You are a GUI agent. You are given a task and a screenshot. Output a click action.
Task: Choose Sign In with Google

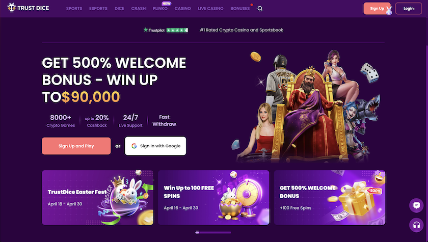click(x=155, y=146)
